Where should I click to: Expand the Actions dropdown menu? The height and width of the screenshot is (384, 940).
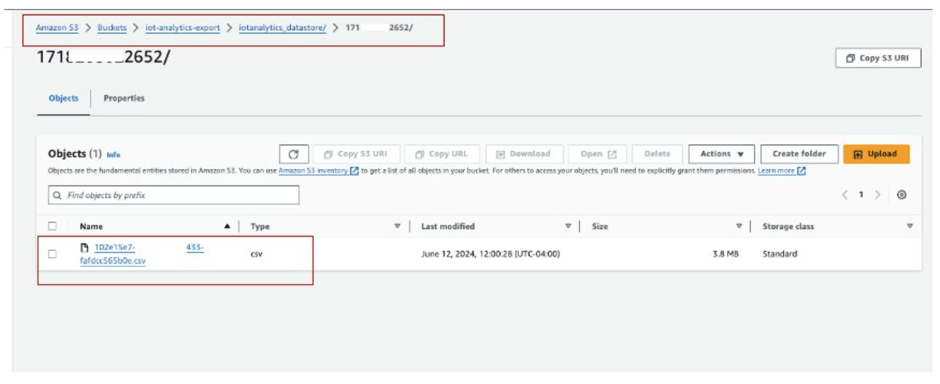[722, 154]
